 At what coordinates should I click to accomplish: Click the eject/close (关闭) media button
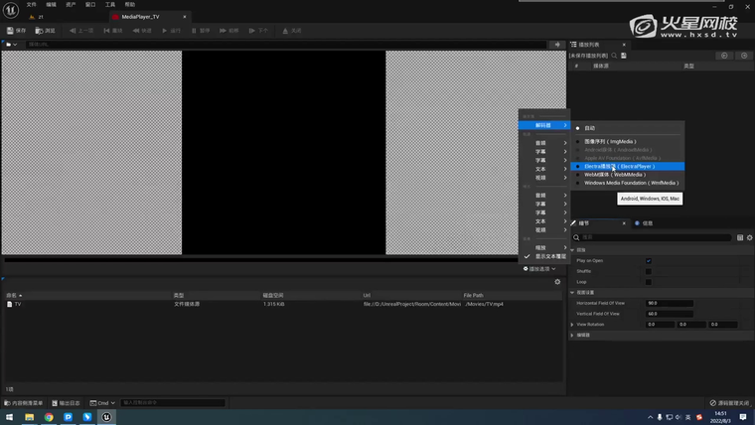[x=292, y=31]
